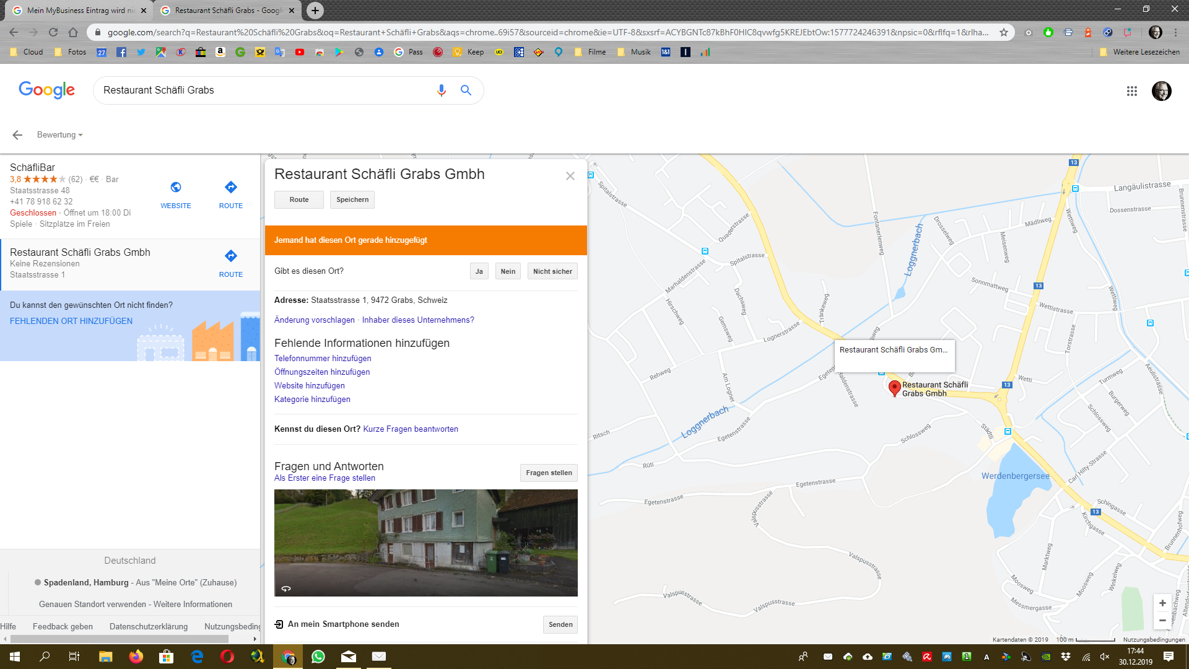Click the blue search magnifier icon
Screen dimensions: 1189x669
466,90
